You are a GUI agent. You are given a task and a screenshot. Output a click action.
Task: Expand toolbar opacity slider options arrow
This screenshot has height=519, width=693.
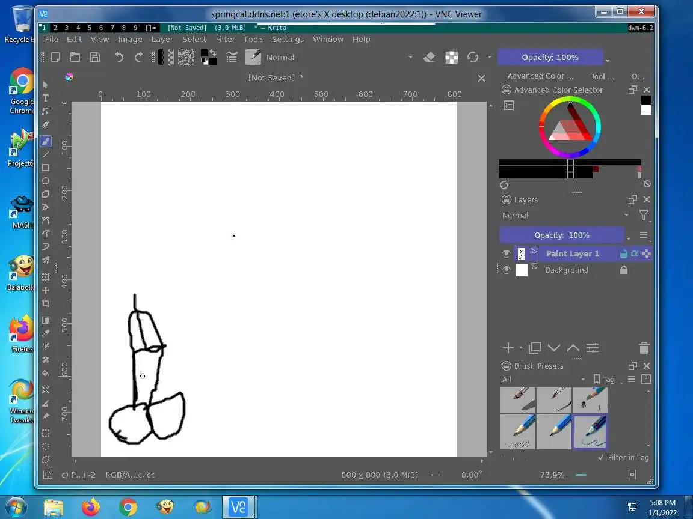608,60
